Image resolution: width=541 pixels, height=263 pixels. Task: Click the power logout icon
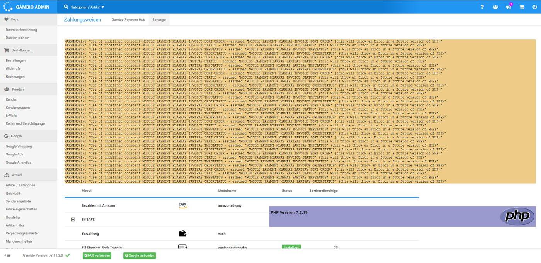tap(534, 7)
